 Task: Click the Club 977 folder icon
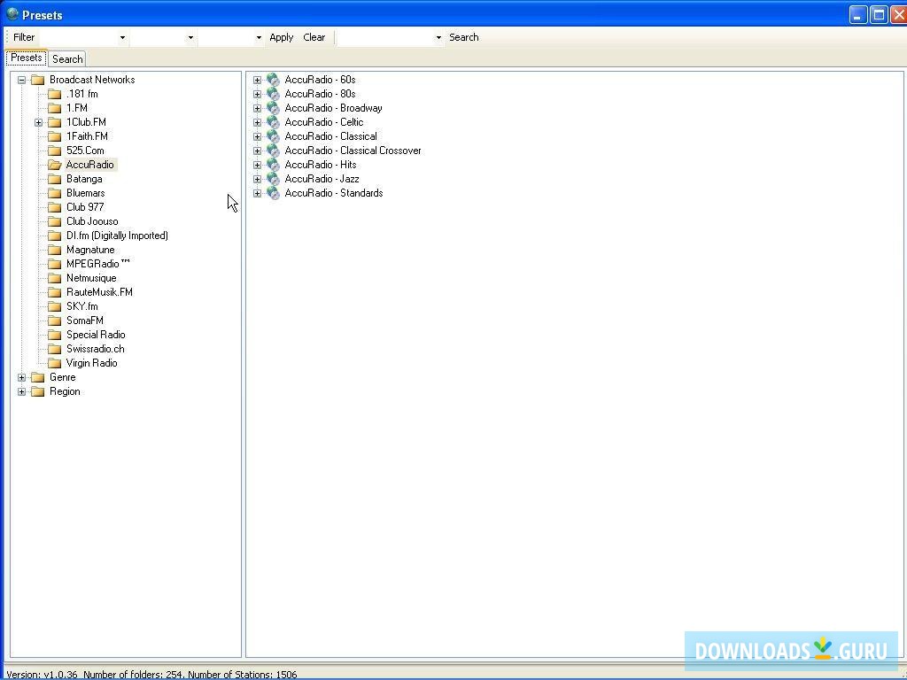click(x=54, y=207)
